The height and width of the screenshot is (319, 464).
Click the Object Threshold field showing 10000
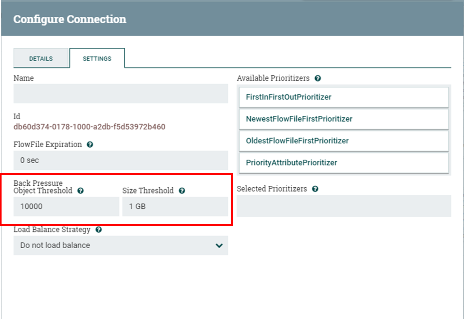point(66,207)
